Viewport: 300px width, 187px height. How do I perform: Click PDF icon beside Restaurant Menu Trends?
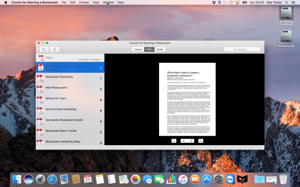[40, 132]
